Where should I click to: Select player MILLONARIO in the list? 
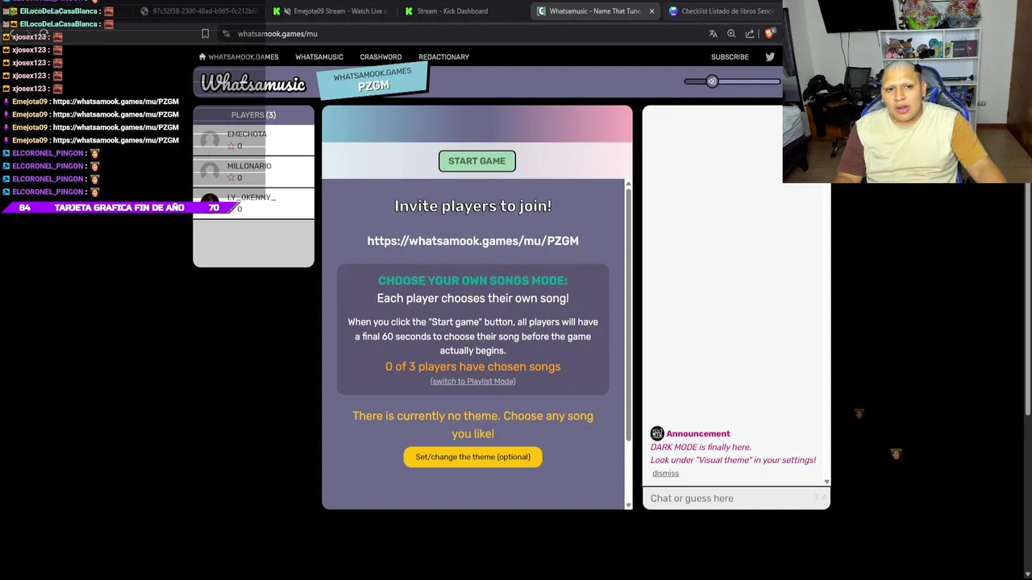click(253, 172)
